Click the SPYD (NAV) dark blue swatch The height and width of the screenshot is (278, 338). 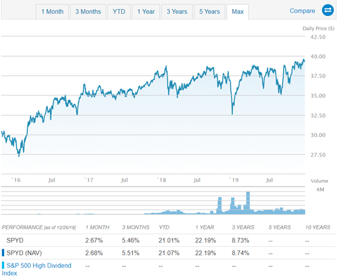click(x=3, y=253)
